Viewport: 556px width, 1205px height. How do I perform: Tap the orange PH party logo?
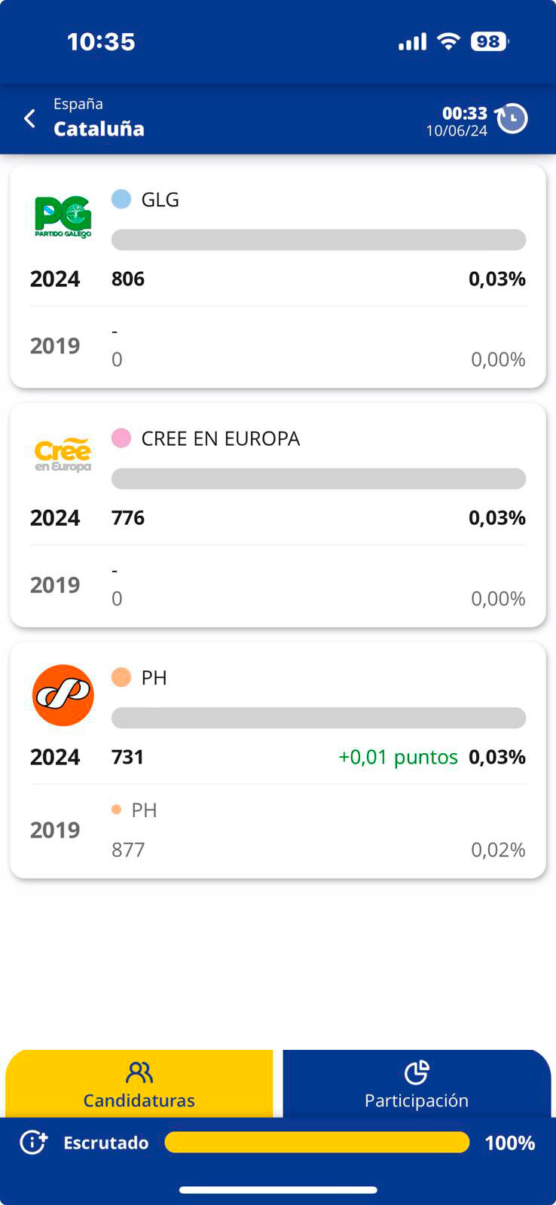pyautogui.click(x=63, y=694)
